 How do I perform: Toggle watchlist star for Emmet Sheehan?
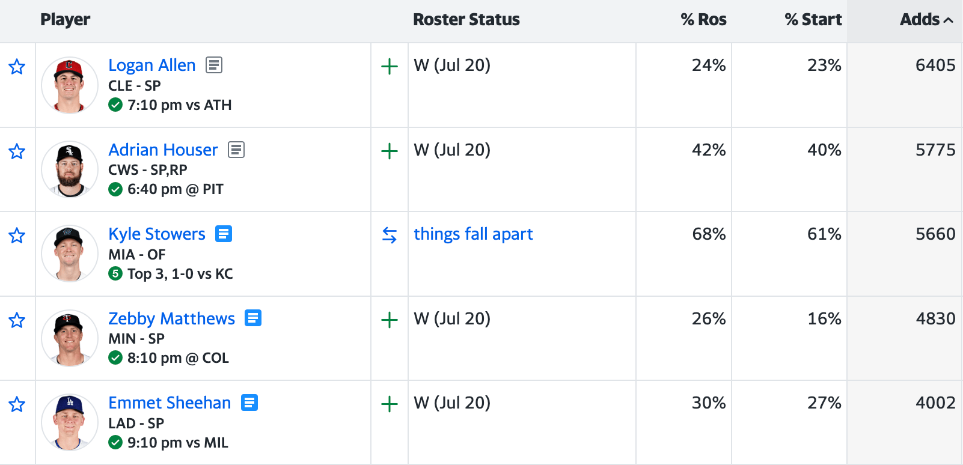pos(17,404)
